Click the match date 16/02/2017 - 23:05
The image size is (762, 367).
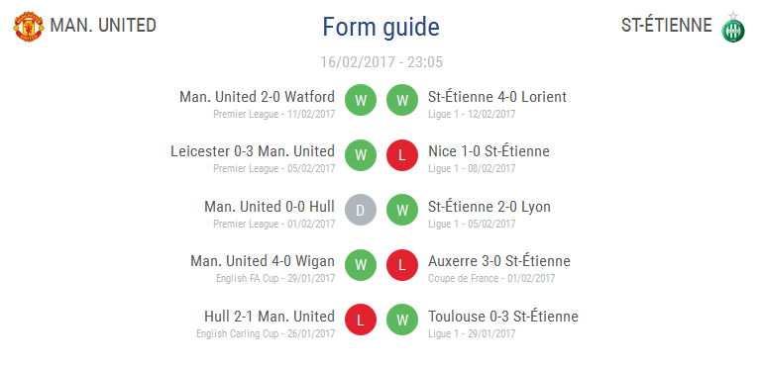[381, 62]
